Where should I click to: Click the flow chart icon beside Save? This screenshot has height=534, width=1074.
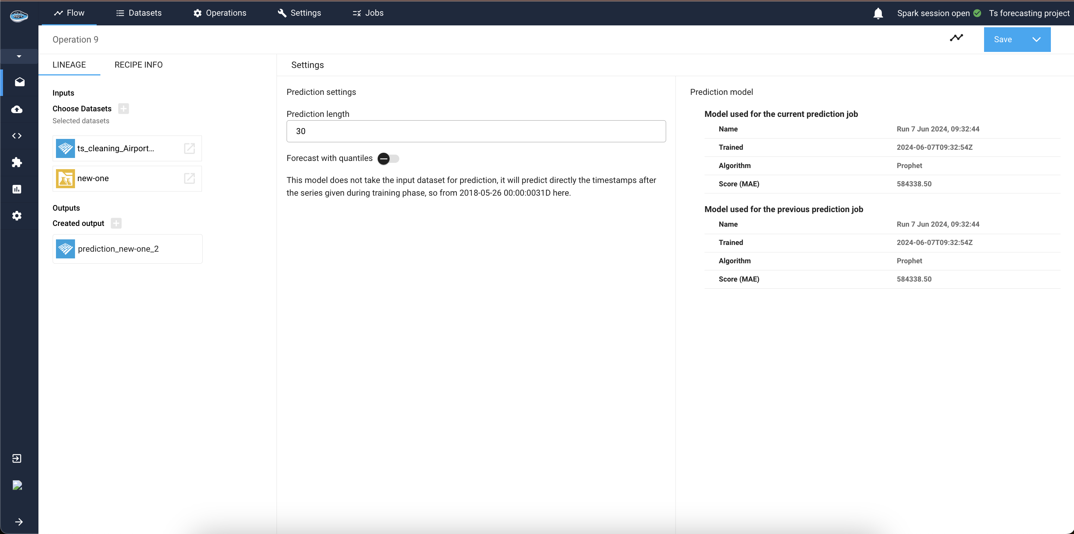click(x=956, y=38)
